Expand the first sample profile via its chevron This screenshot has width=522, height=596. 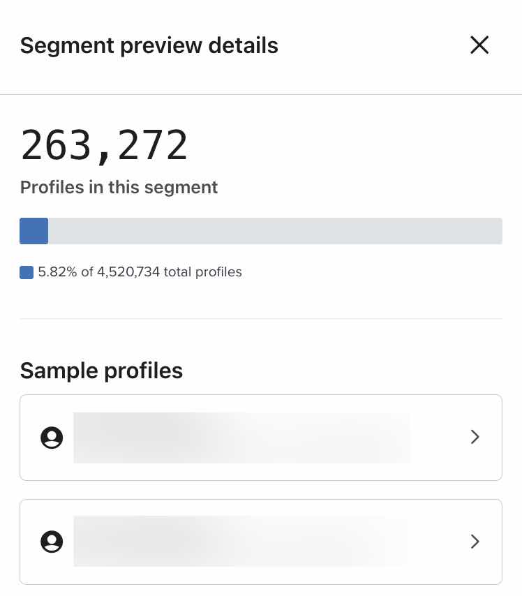pyautogui.click(x=475, y=437)
